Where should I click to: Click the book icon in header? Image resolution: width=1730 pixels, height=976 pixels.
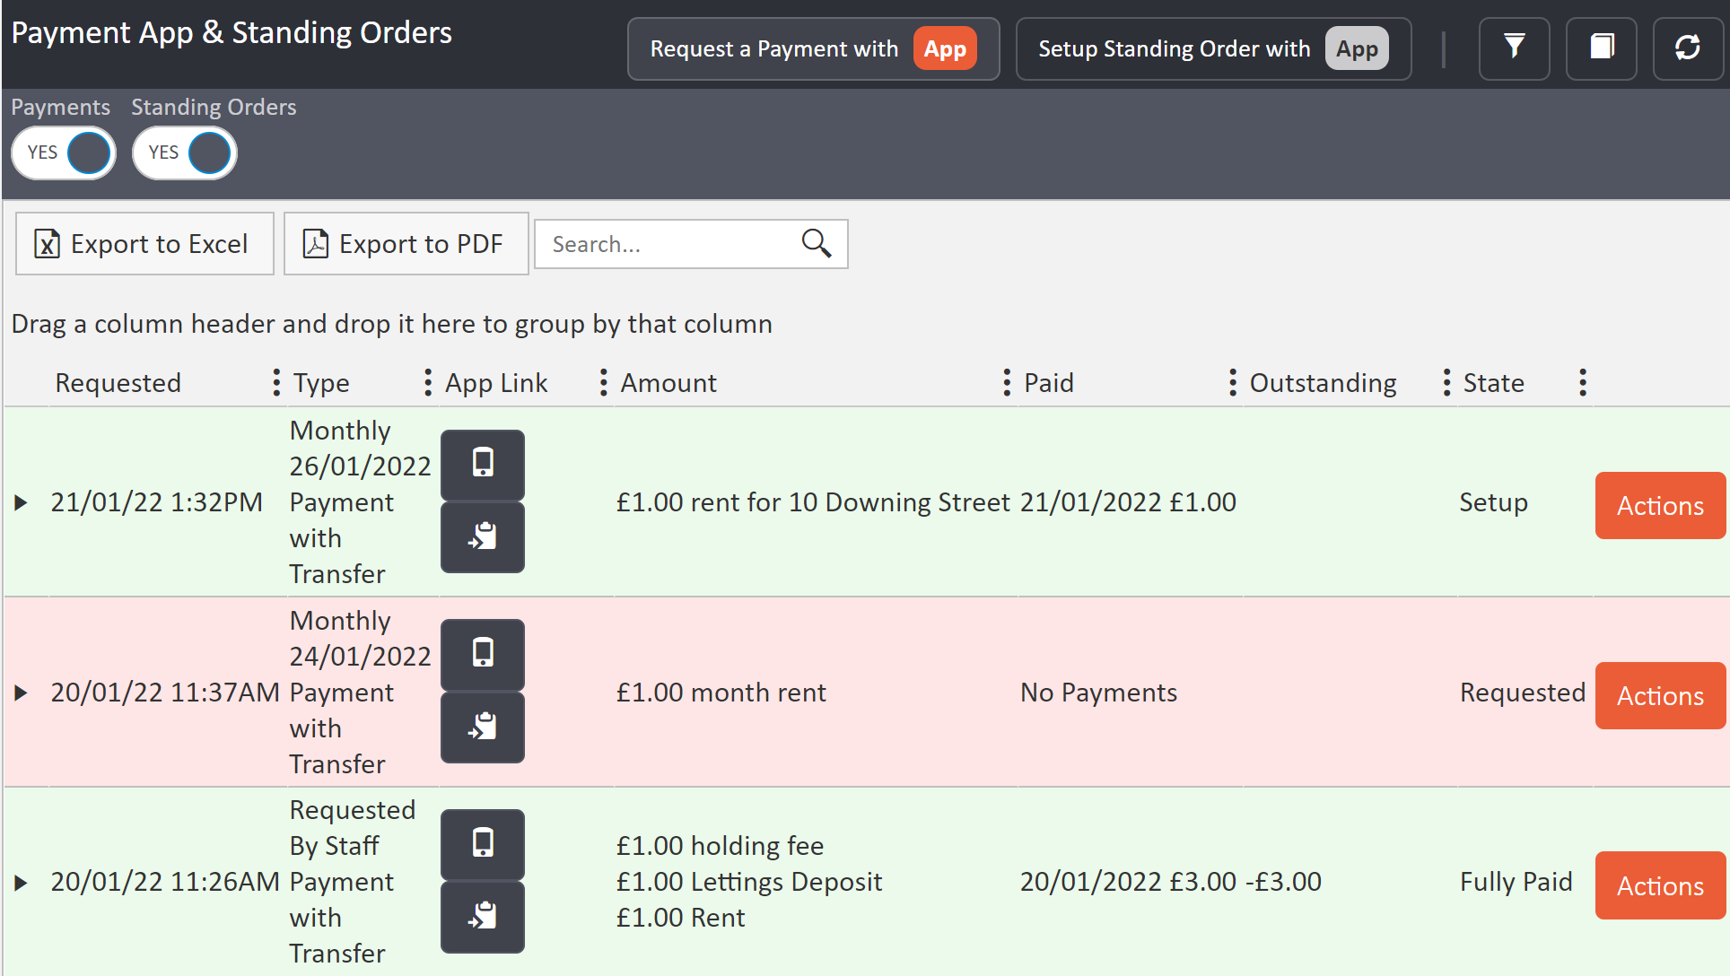pos(1601,48)
